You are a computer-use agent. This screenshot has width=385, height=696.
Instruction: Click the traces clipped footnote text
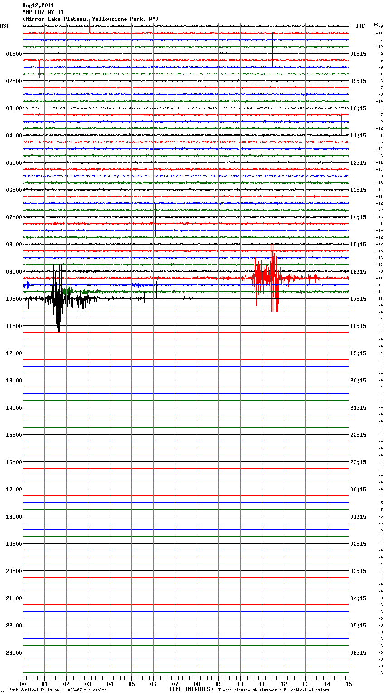click(274, 690)
